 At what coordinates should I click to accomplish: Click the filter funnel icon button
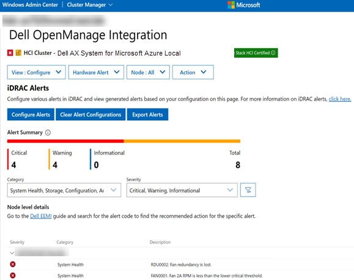pyautogui.click(x=248, y=190)
